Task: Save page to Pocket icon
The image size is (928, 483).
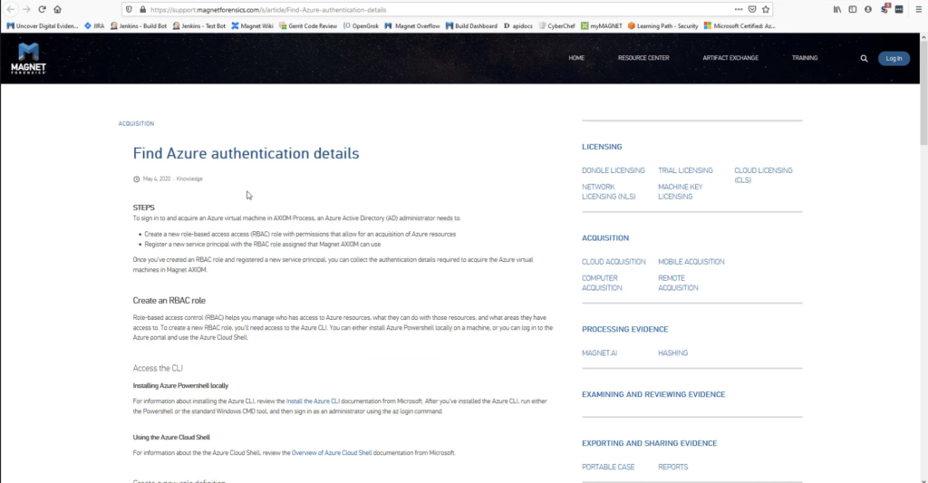Action: pos(752,9)
